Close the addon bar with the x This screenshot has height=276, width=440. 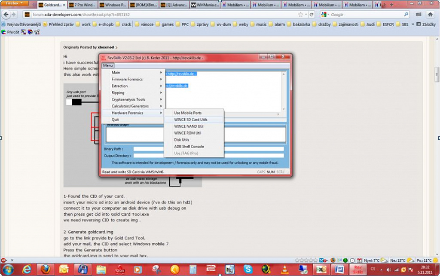[12, 260]
